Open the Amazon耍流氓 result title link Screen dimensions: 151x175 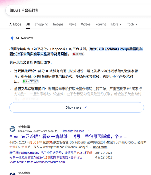point(68,136)
